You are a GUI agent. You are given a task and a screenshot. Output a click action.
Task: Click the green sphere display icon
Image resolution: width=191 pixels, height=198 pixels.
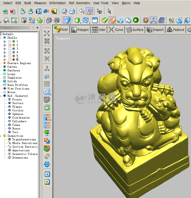pyautogui.click(x=135, y=20)
